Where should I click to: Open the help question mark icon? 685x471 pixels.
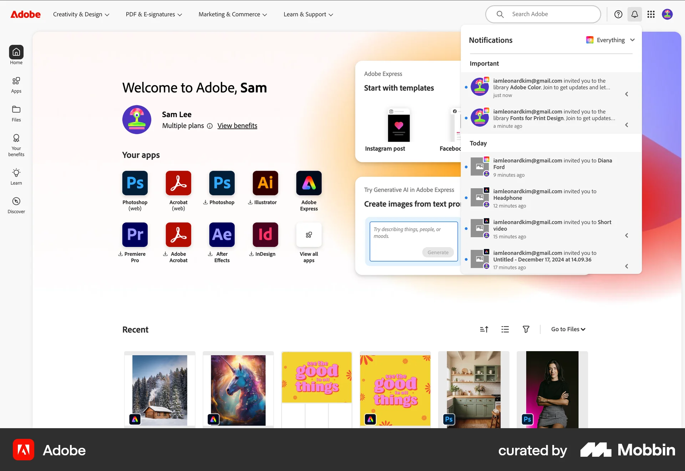pos(618,14)
